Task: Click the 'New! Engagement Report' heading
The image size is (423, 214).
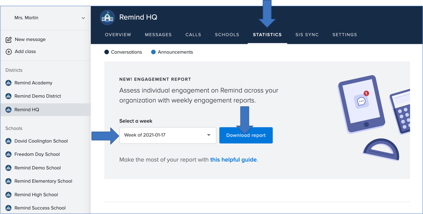Action: [x=155, y=79]
